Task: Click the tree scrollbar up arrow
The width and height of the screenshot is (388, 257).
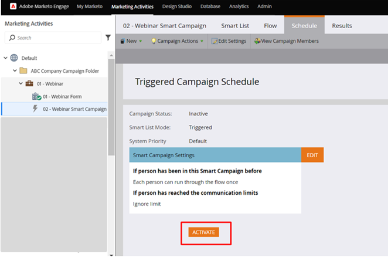Action: tap(111, 56)
